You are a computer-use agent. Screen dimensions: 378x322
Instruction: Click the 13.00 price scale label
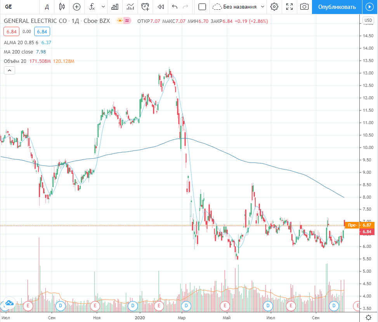coord(368,73)
